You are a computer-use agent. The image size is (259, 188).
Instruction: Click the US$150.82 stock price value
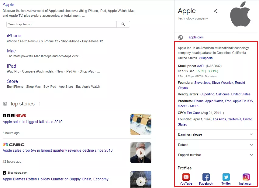(x=186, y=71)
